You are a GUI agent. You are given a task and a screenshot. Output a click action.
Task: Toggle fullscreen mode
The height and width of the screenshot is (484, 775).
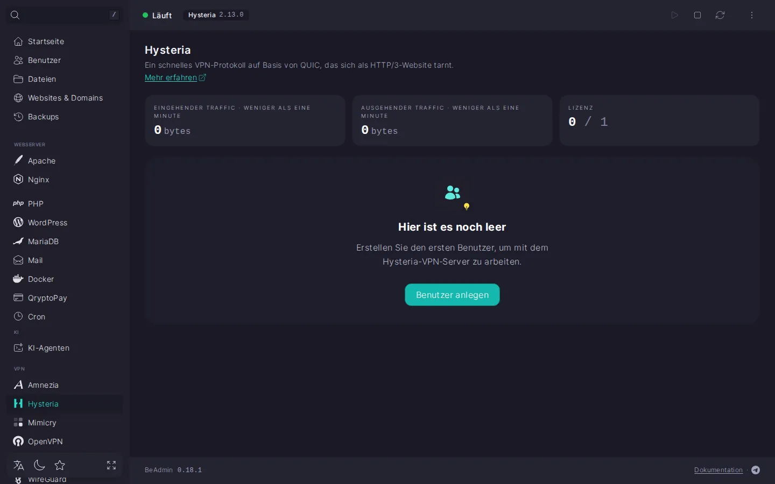pyautogui.click(x=111, y=465)
